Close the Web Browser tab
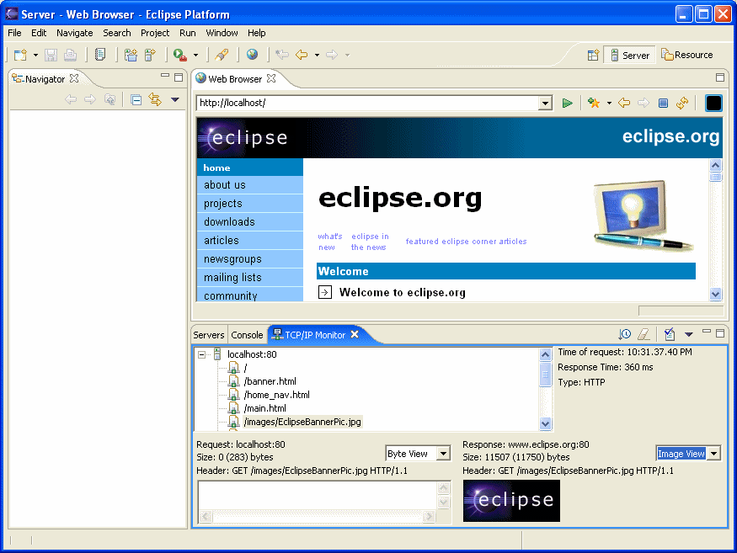This screenshot has width=737, height=553. pyautogui.click(x=271, y=78)
